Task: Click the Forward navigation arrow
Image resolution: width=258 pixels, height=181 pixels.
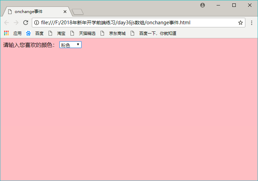Action: pyautogui.click(x=16, y=23)
